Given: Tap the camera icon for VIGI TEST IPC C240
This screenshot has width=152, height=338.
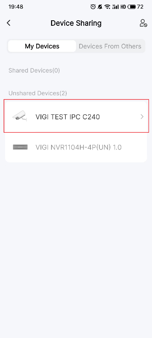Looking at the screenshot, I should pyautogui.click(x=20, y=116).
